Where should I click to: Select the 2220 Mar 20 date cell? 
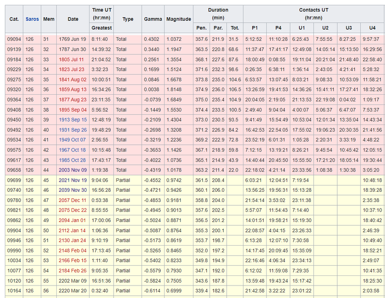point(73,291)
